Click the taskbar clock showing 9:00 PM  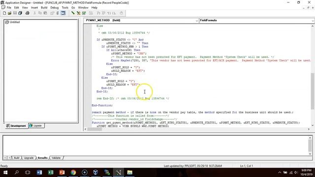click(x=306, y=173)
